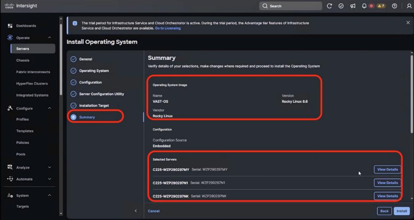Open Fabric Interconnects in the sidebar
The height and width of the screenshot is (220, 414).
pos(33,72)
